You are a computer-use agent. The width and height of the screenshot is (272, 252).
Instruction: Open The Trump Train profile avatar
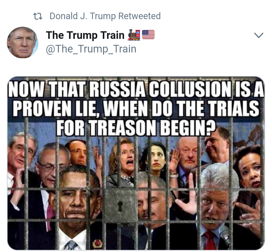pos(23,42)
